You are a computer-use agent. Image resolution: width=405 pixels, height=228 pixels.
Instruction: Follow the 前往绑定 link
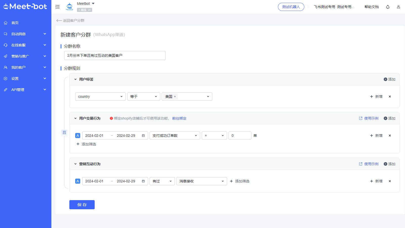click(x=179, y=118)
